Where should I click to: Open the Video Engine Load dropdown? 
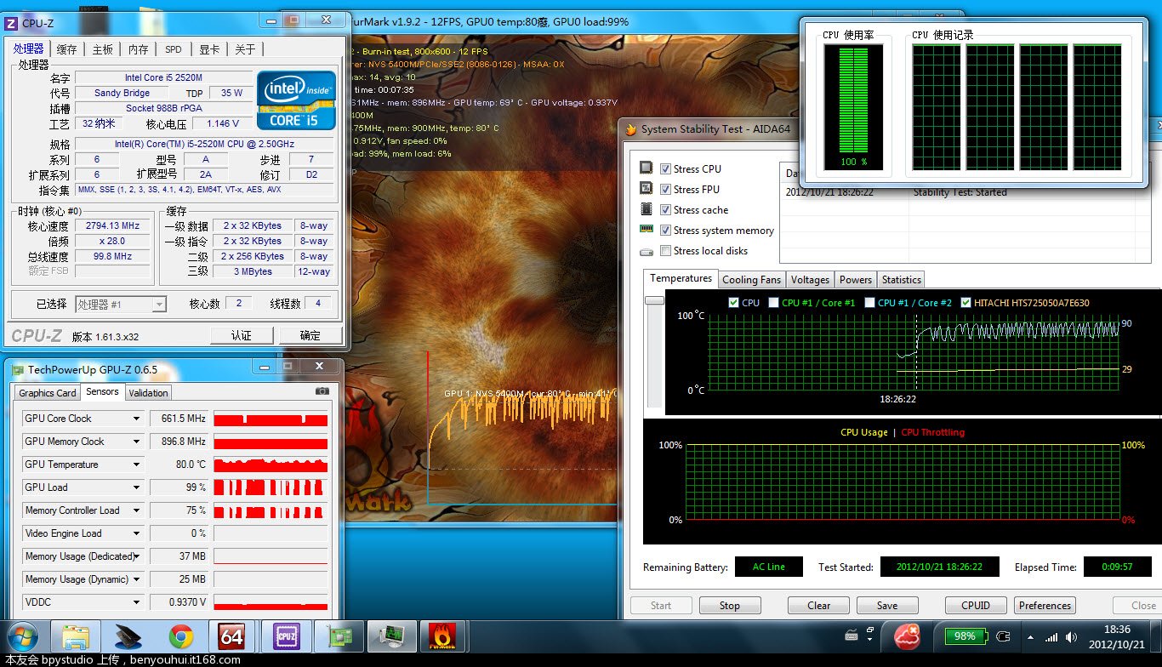136,533
